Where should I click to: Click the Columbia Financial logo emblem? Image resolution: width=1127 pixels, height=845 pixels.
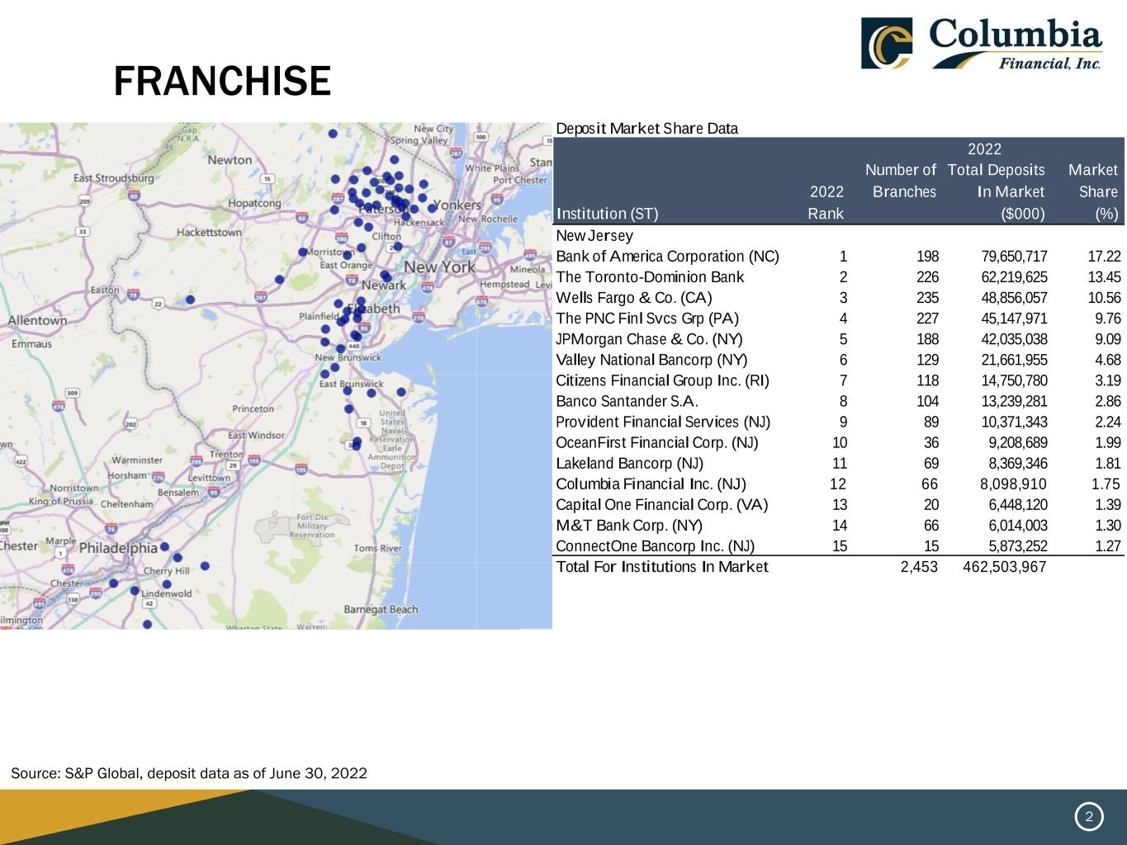click(886, 44)
